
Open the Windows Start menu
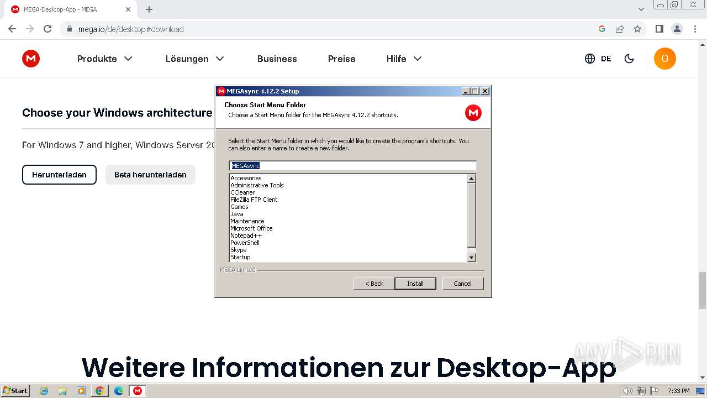15,390
